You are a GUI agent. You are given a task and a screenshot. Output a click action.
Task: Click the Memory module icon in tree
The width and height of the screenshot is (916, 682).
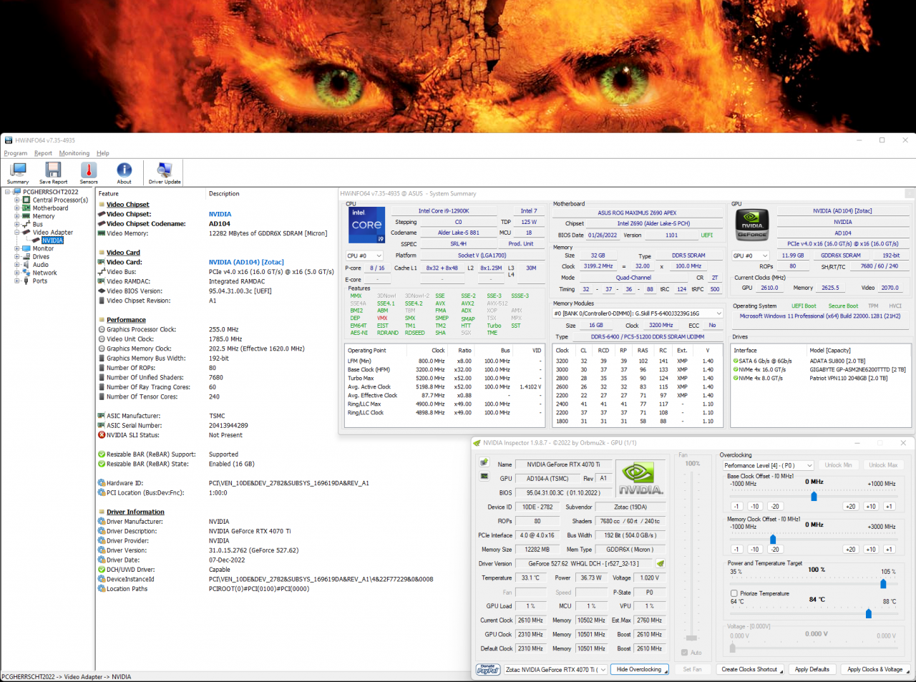(x=27, y=216)
